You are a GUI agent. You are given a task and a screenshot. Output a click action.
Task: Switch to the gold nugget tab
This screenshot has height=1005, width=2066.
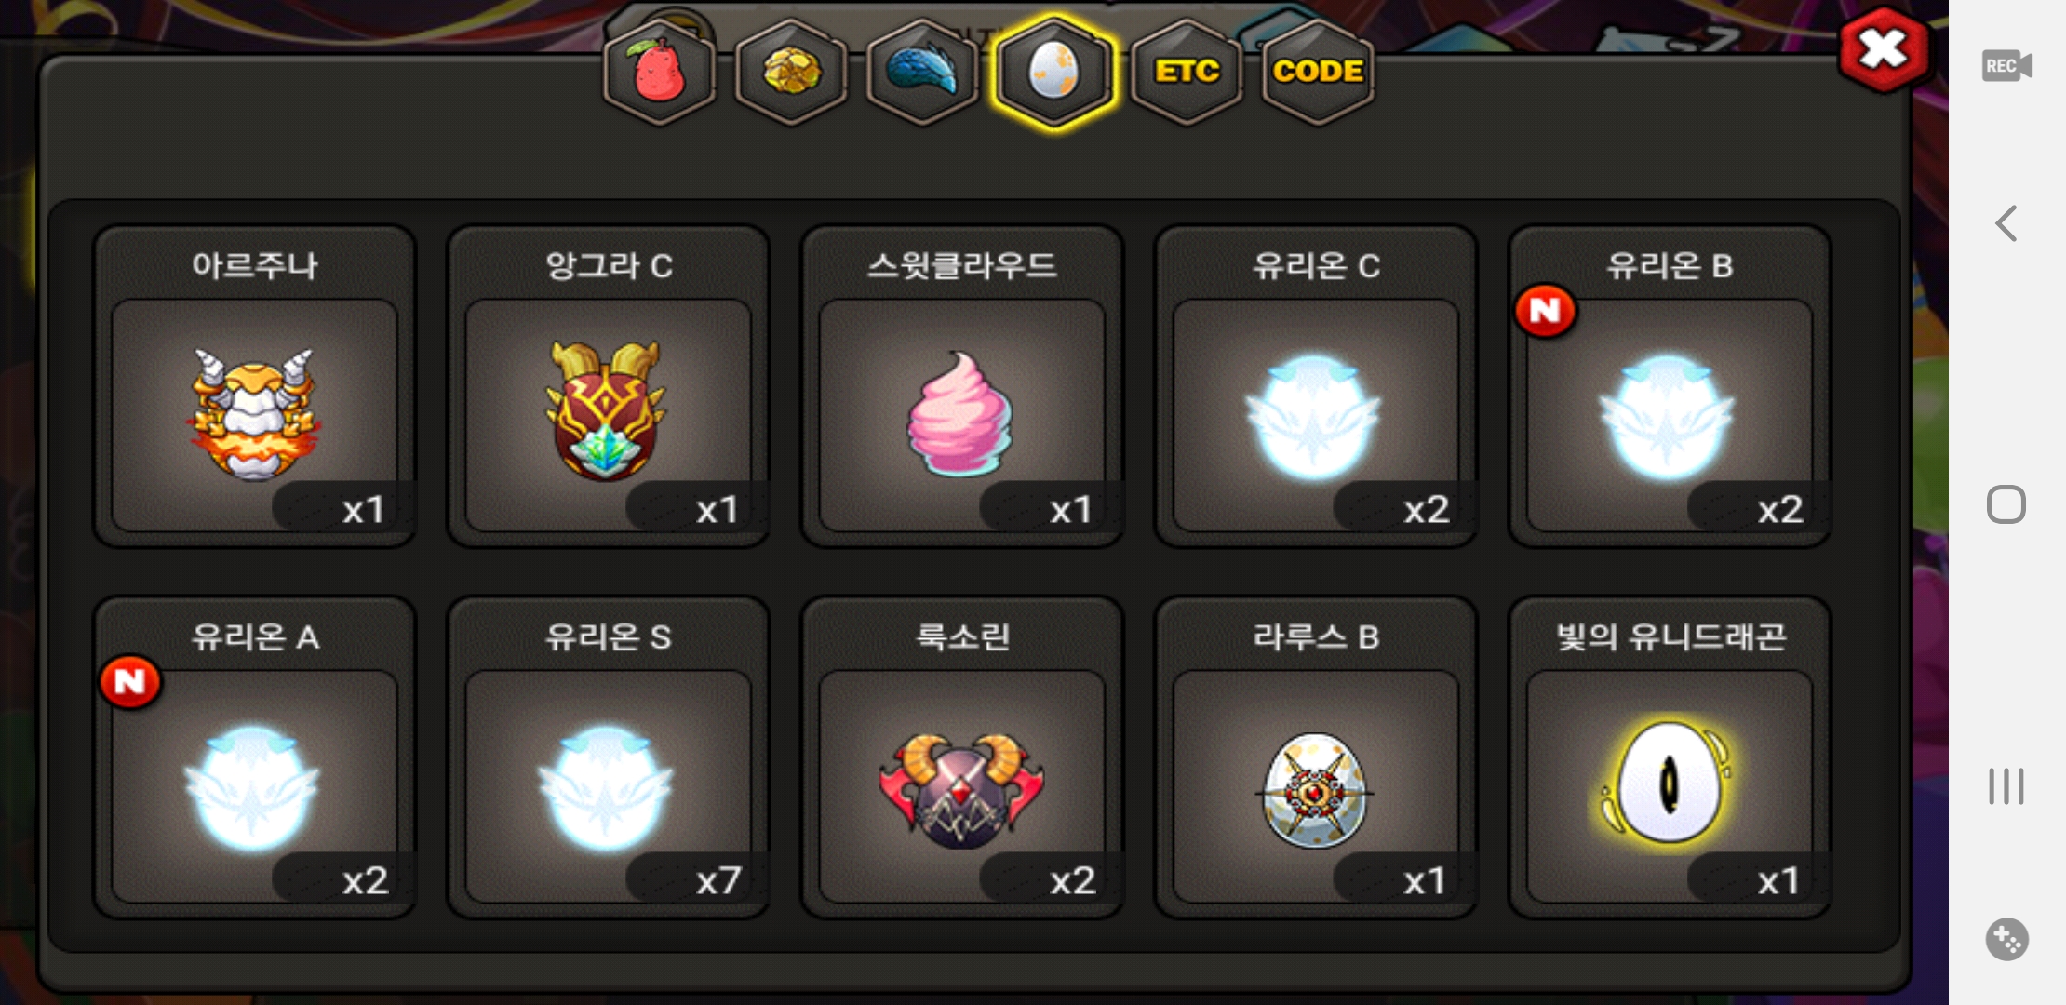[x=791, y=72]
